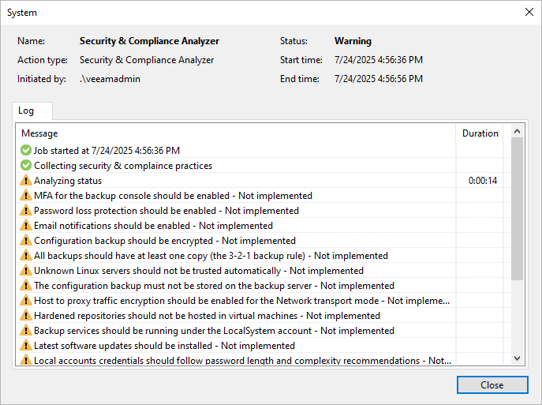
Task: Click warning icon on MFA backup console row
Action: pyautogui.click(x=26, y=196)
